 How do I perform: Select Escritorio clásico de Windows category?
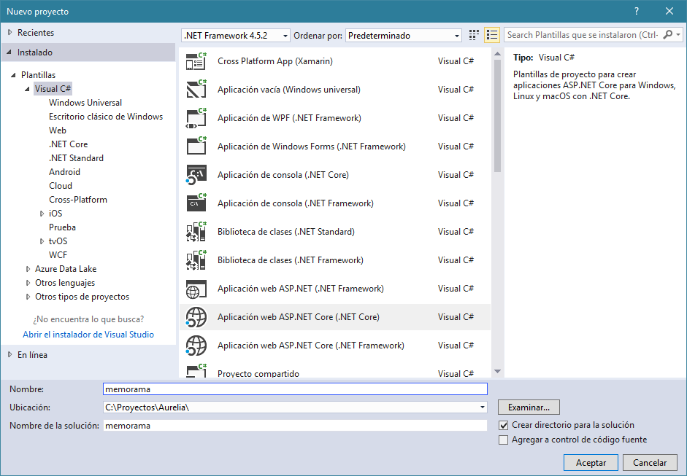[x=106, y=117]
